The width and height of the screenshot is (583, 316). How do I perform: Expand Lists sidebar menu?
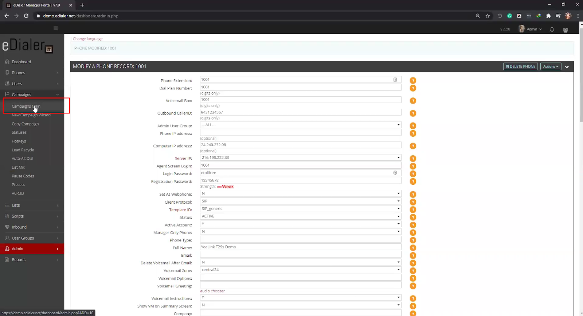(32, 205)
